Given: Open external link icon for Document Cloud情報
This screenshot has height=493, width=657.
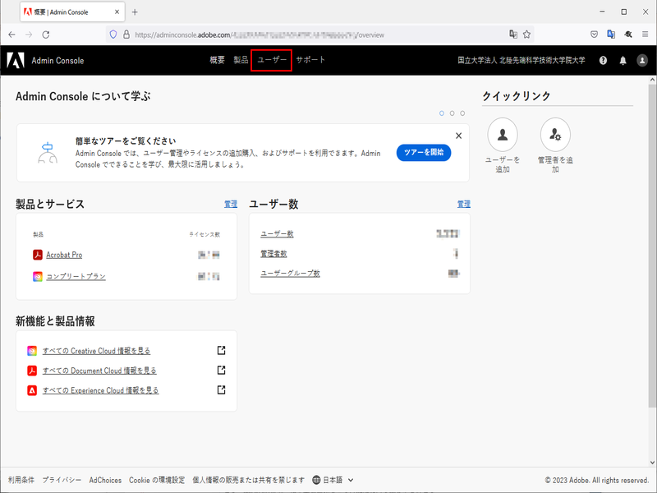Looking at the screenshot, I should click(221, 371).
